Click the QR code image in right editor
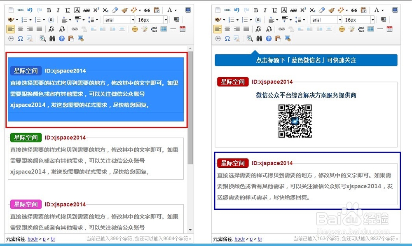Screen dimensions: 412x246 point(295,121)
